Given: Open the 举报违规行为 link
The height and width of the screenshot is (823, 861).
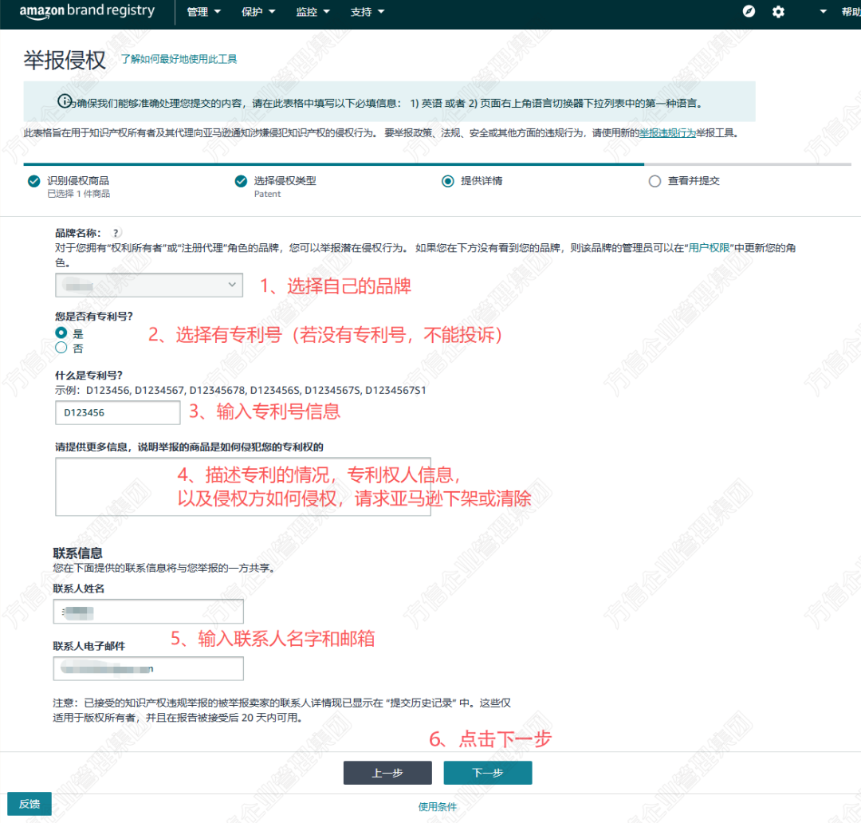Looking at the screenshot, I should (668, 133).
